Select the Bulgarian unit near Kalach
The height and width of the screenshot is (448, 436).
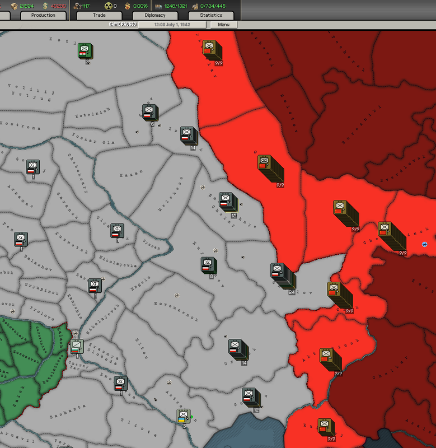click(77, 347)
